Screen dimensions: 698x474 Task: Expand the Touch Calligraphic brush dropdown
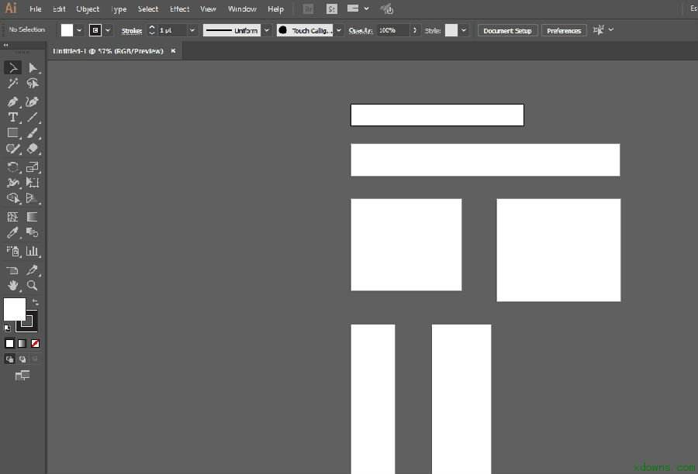point(339,30)
